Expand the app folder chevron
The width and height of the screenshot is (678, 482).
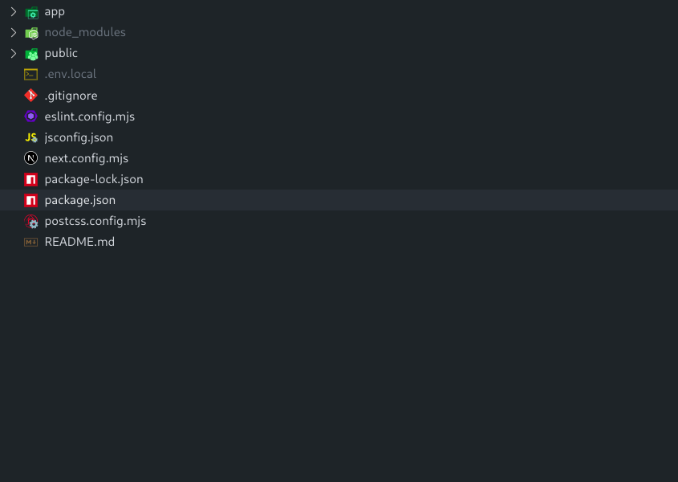[14, 12]
